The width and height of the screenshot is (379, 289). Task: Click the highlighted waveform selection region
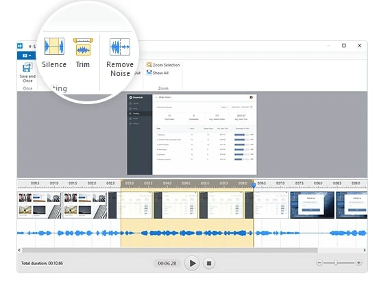tap(187, 234)
